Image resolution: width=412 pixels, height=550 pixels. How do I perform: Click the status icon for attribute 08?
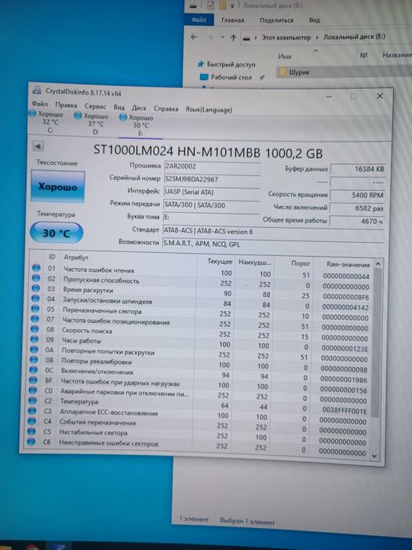(34, 329)
